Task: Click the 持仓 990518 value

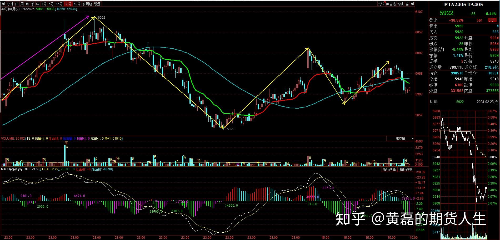Action: (457, 73)
